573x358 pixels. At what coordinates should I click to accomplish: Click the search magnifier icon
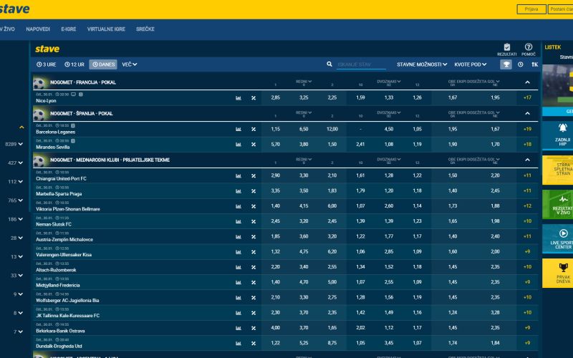click(329, 64)
